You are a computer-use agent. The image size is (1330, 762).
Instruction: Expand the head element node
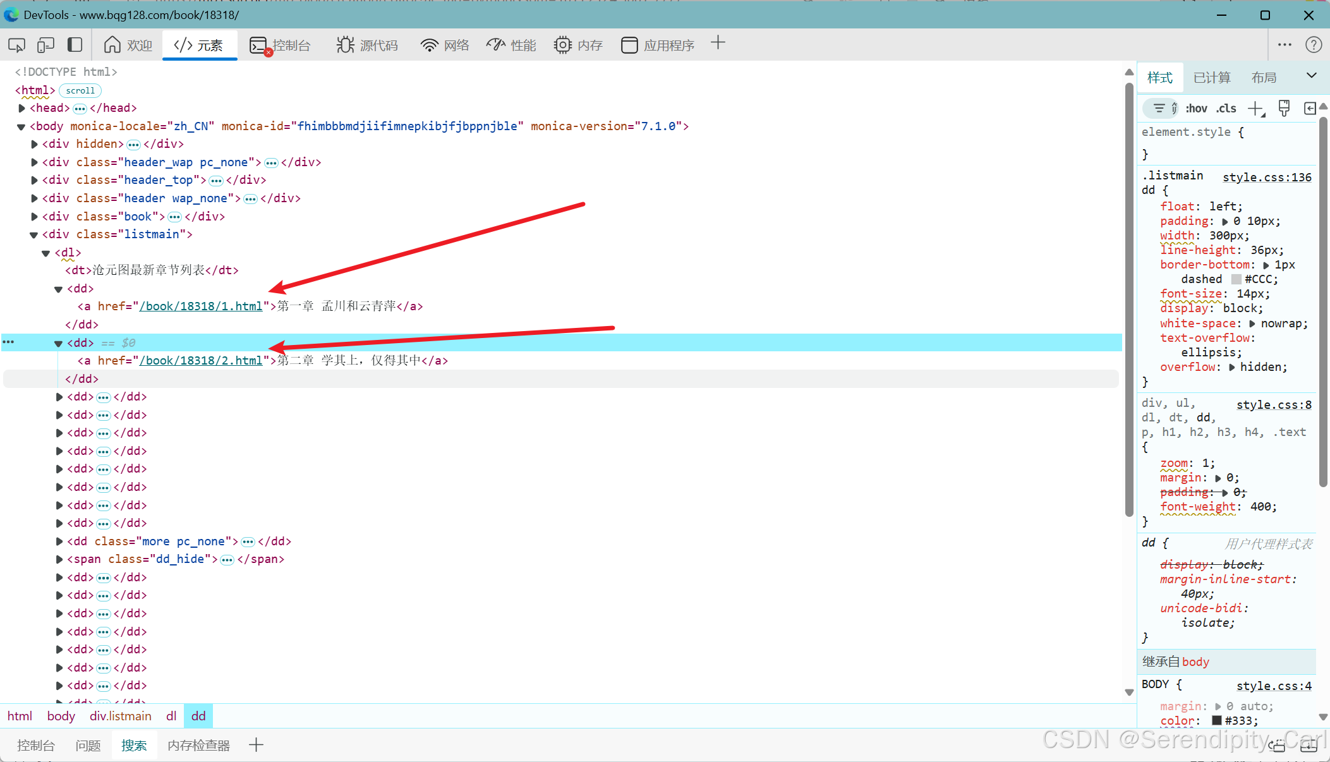click(22, 108)
